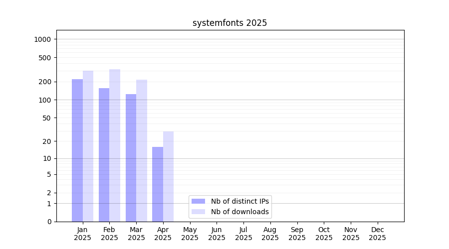Select the February downloads bar
The width and height of the screenshot is (449, 249).
pyautogui.click(x=115, y=145)
